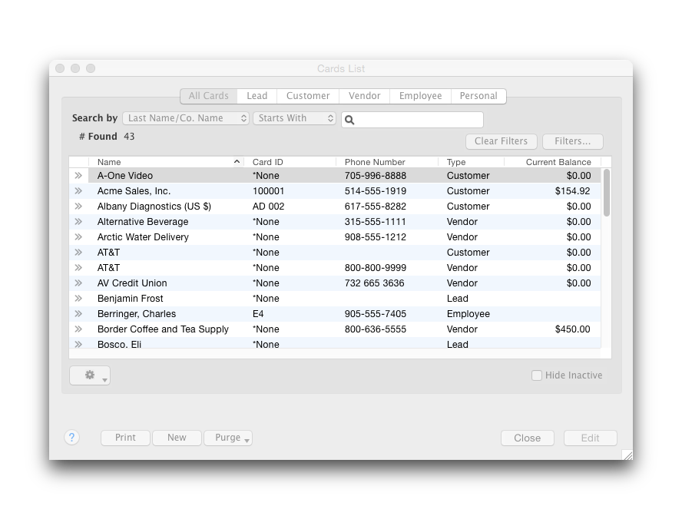The image size is (682, 519).
Task: Open Benjamin Frost card via arrow icon
Action: [x=78, y=299]
